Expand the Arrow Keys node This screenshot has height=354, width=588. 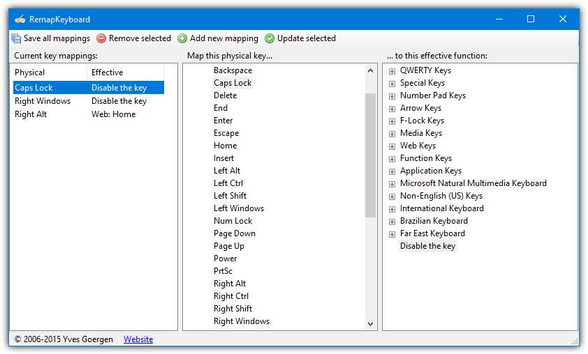coord(392,109)
